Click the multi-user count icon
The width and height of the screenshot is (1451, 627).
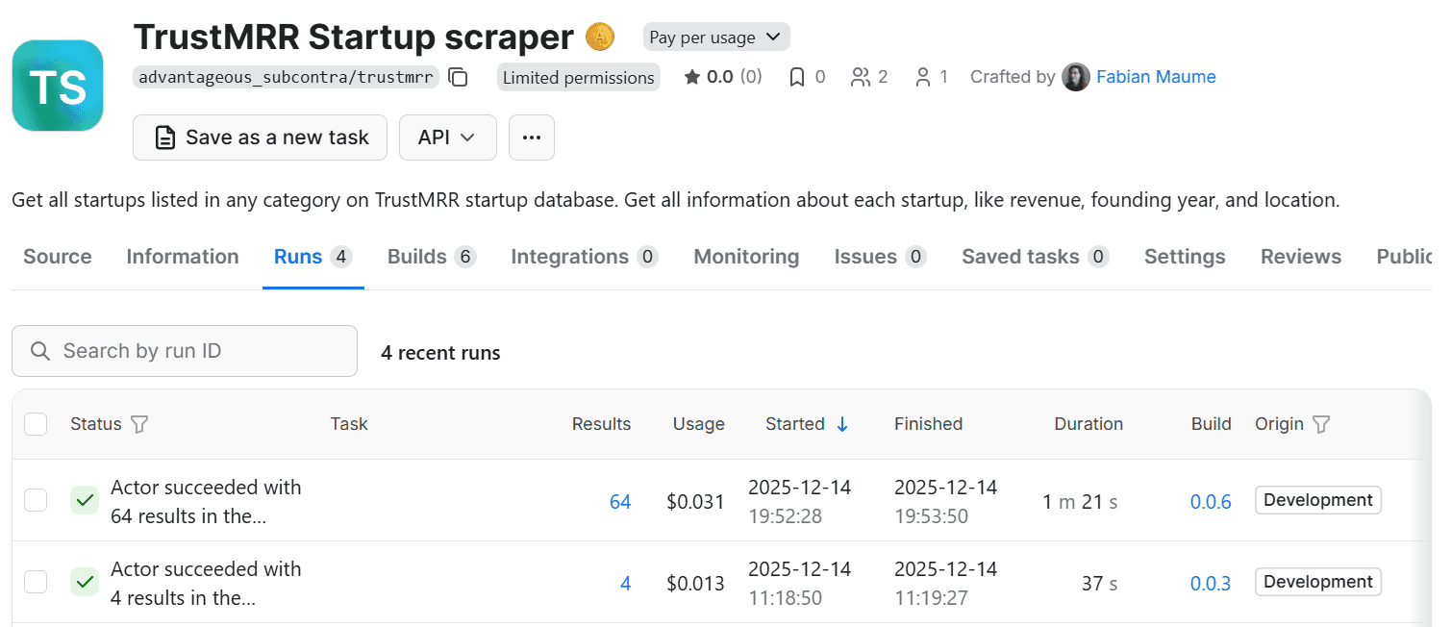(861, 77)
